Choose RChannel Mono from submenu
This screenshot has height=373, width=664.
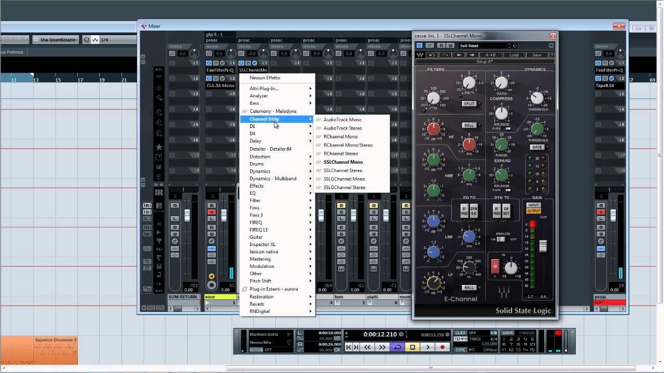point(352,137)
